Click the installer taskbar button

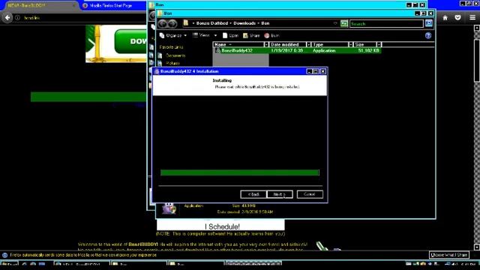point(253,264)
